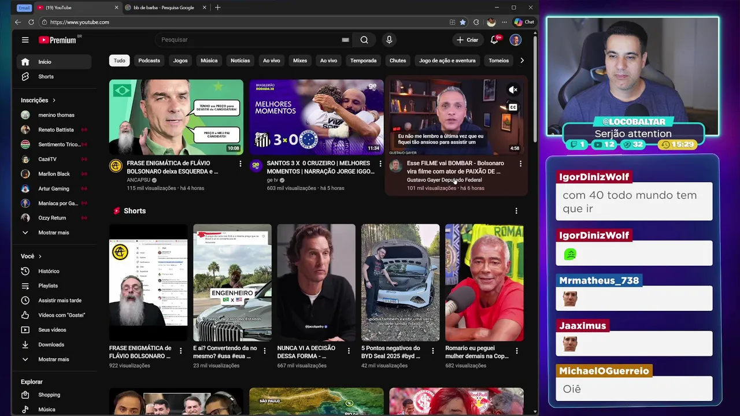Open options for FRASE ENIGMÁTICA de FLÁVIO short
This screenshot has width=740, height=416.
[x=180, y=351]
